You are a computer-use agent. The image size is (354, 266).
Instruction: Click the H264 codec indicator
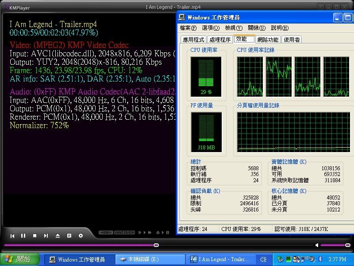tap(106, 232)
